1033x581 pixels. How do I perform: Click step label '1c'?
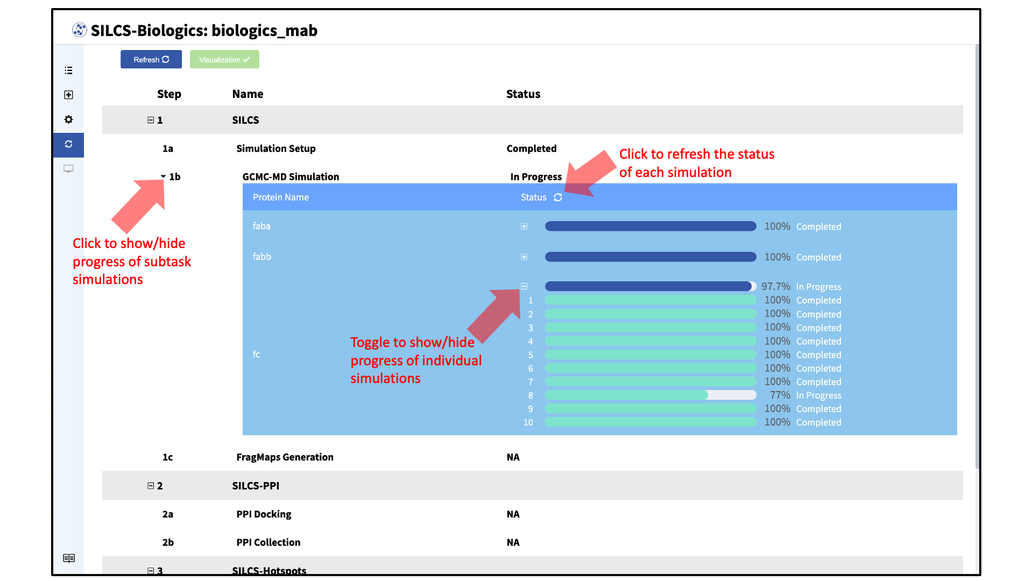(168, 457)
